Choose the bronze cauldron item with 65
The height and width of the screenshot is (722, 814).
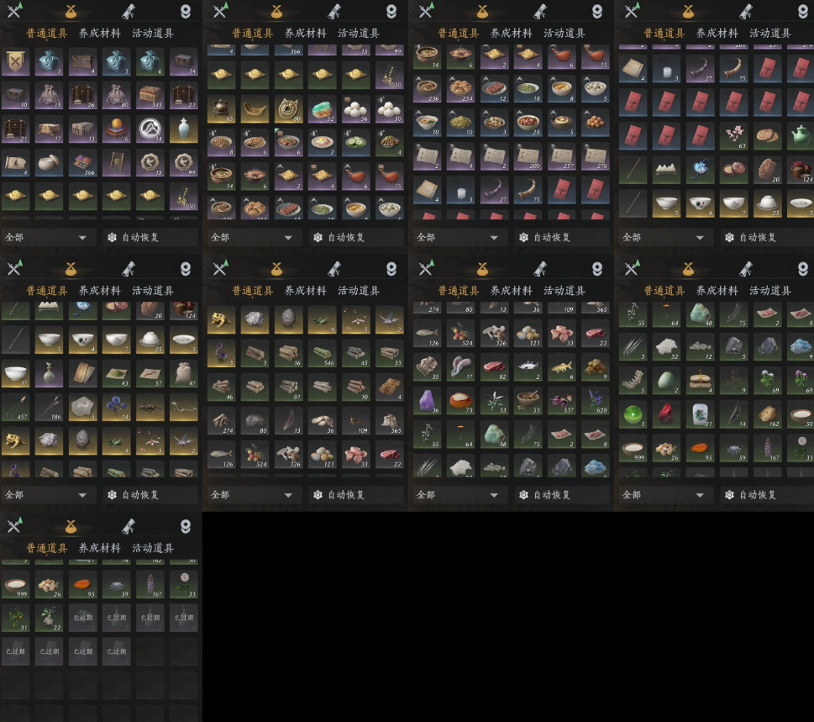(221, 109)
